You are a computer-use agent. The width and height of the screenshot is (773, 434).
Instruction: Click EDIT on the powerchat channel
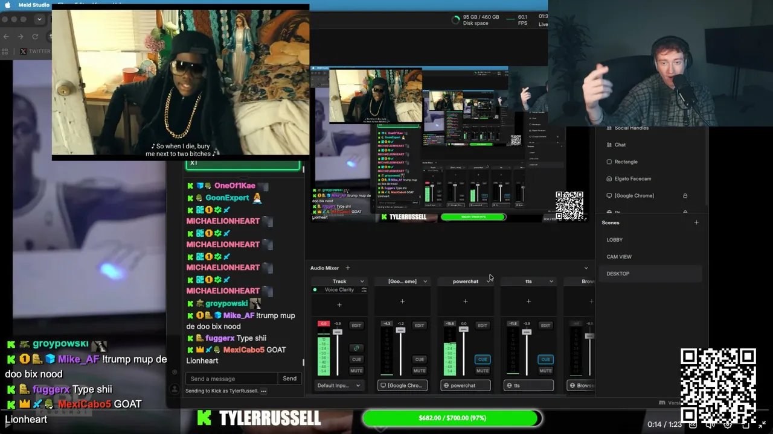(483, 325)
